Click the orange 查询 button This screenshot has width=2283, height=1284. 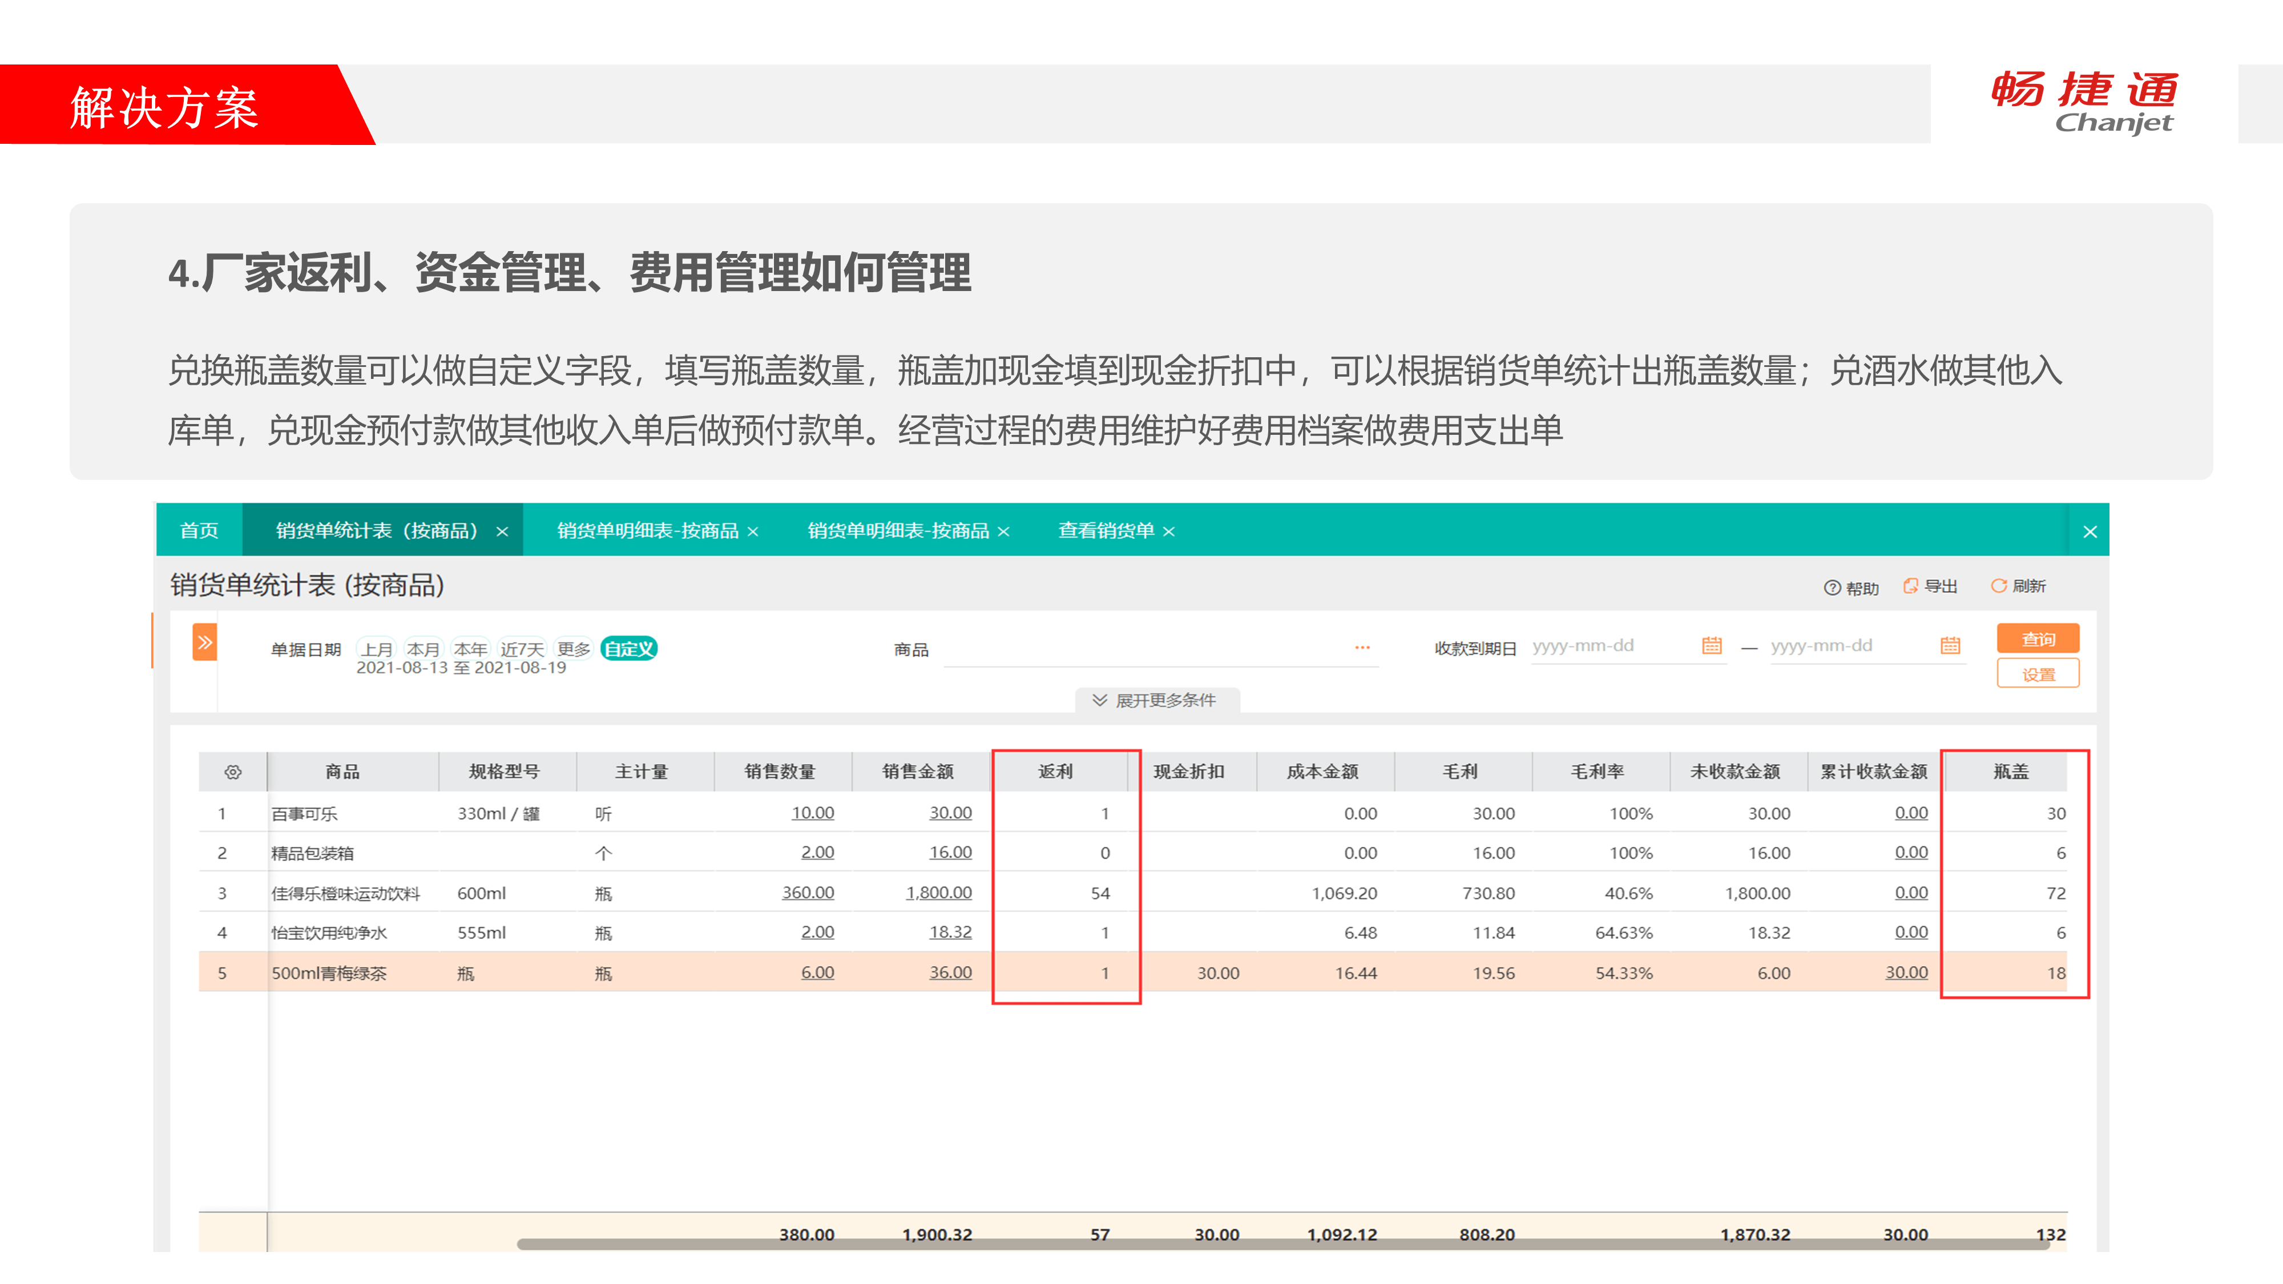[2038, 639]
